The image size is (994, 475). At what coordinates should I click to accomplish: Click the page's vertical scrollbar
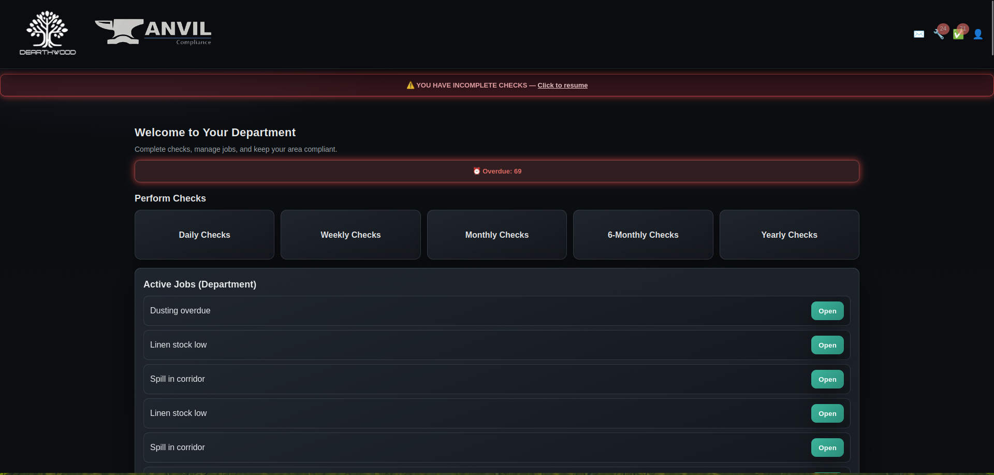coord(992,28)
